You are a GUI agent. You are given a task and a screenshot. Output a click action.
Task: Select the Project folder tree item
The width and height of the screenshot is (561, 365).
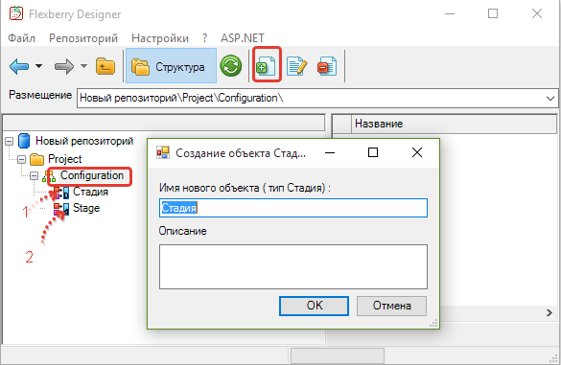click(65, 159)
